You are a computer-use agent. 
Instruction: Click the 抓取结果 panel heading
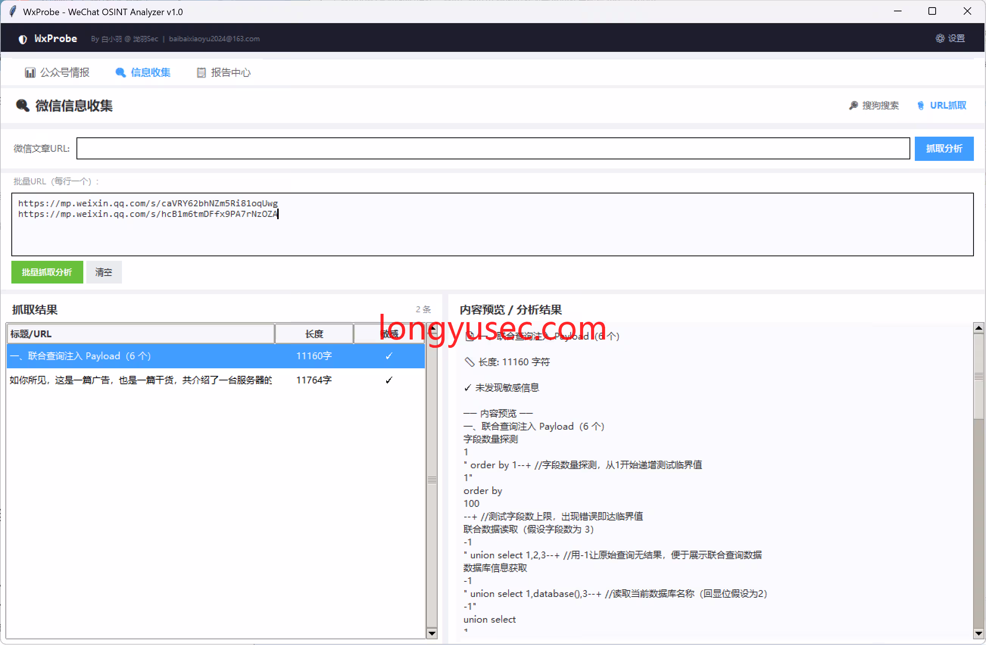[x=35, y=310]
